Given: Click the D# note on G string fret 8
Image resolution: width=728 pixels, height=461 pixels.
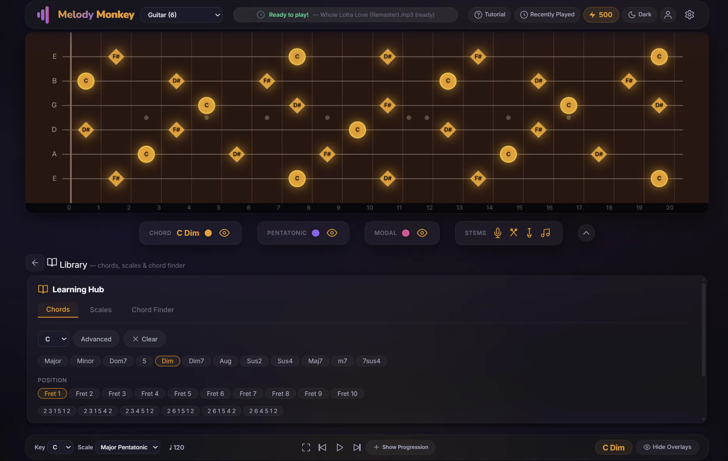Looking at the screenshot, I should [297, 105].
